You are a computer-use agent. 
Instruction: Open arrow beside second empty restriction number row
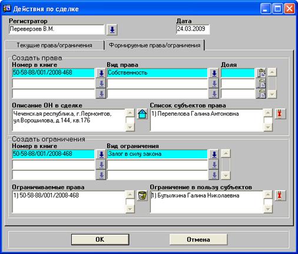coord(101,165)
